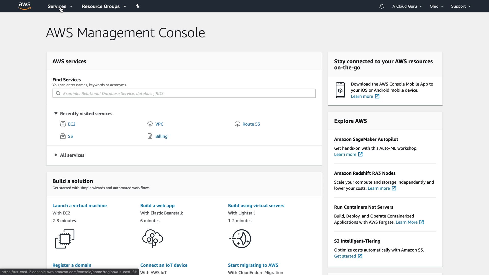Image resolution: width=489 pixels, height=275 pixels.
Task: Click the Route 53 icon
Action: point(237,124)
